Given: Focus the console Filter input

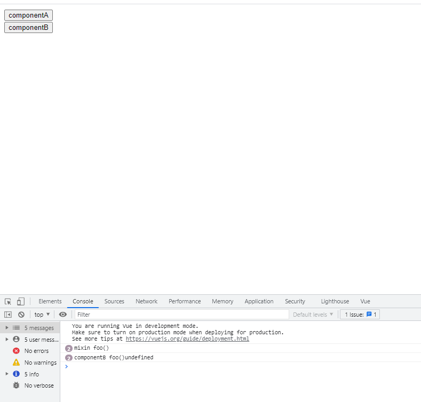Looking at the screenshot, I should click(x=181, y=315).
